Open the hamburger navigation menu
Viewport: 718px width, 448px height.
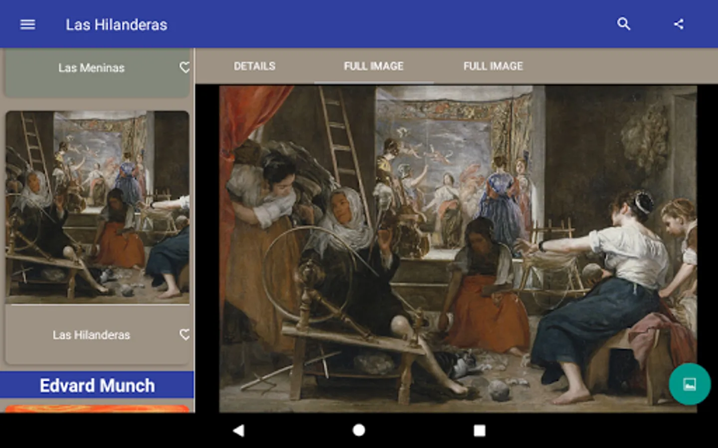click(27, 24)
